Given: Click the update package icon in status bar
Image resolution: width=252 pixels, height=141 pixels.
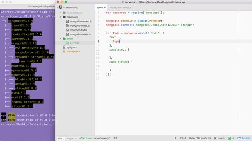Looking at the screenshot, I should tap(239, 138).
